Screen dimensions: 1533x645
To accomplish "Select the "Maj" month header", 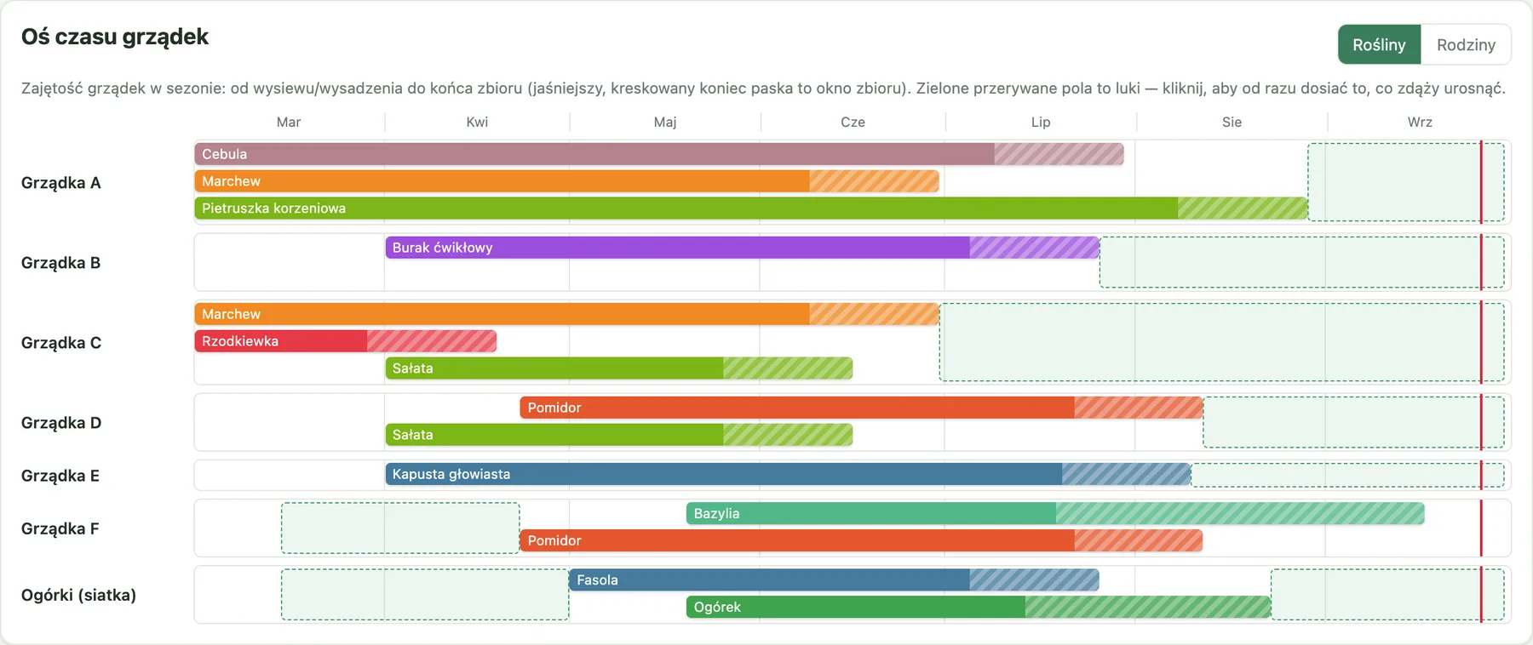I will pyautogui.click(x=665, y=122).
